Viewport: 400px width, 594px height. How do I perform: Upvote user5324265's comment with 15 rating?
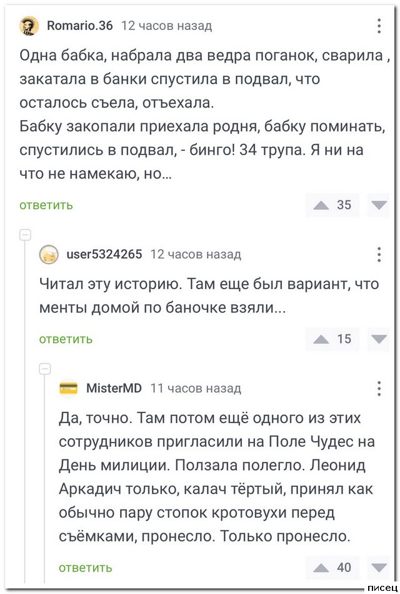pyautogui.click(x=322, y=339)
